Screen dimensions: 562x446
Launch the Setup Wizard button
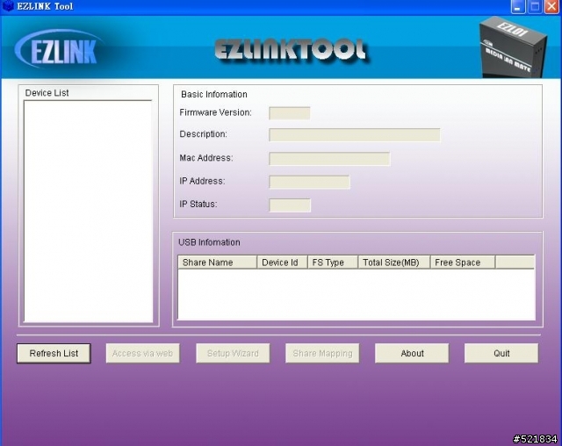pyautogui.click(x=233, y=354)
